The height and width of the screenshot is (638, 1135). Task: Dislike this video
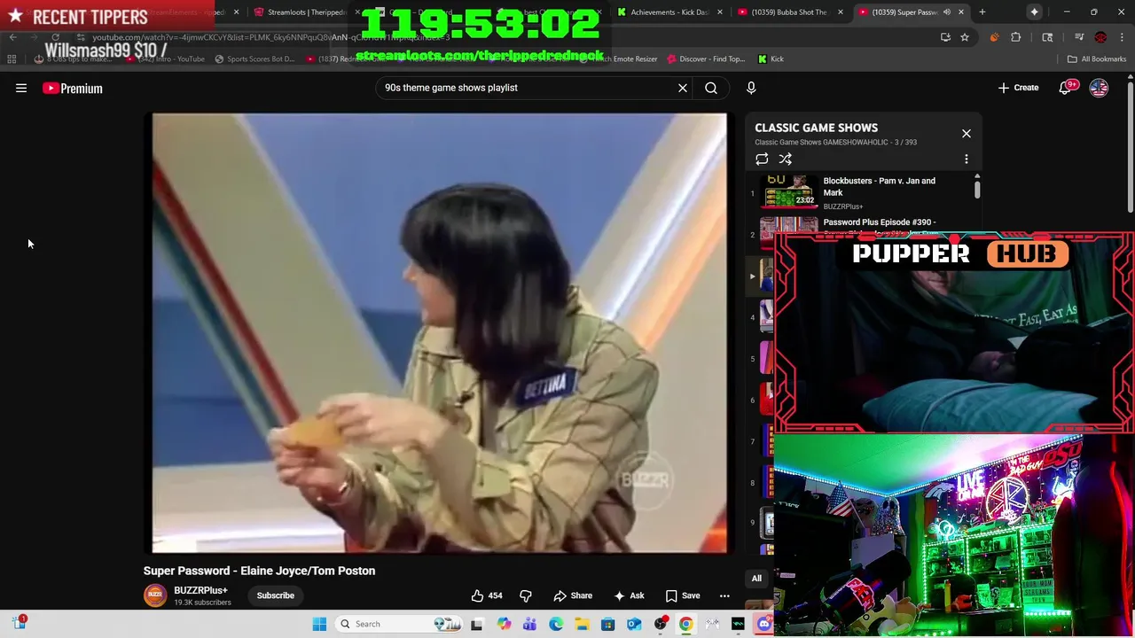pyautogui.click(x=526, y=595)
